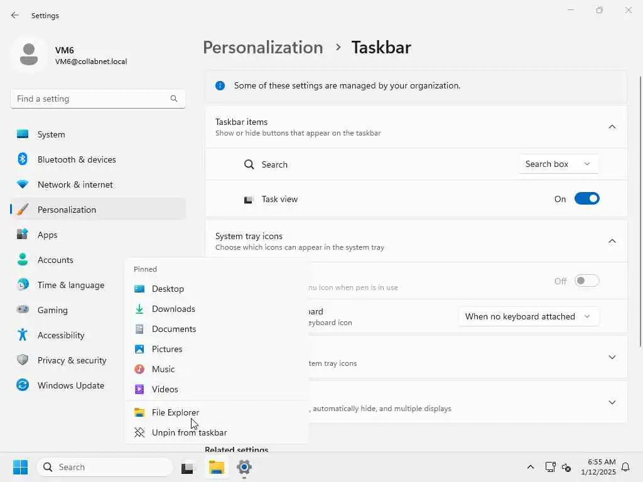Click the VM6 user avatar
The width and height of the screenshot is (643, 482).
pos(29,55)
